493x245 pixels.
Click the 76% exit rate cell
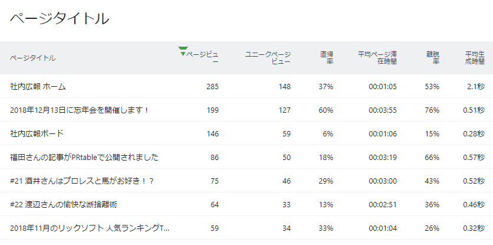432,110
